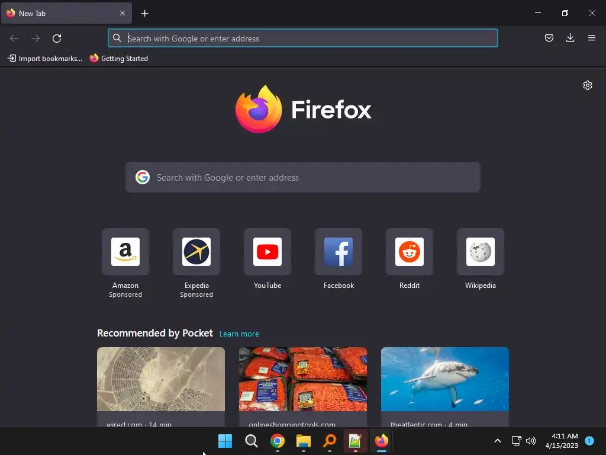
Task: Open the Wikipedia shortcut tile
Action: click(481, 251)
